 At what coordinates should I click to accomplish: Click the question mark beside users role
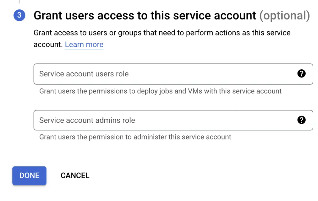point(301,74)
